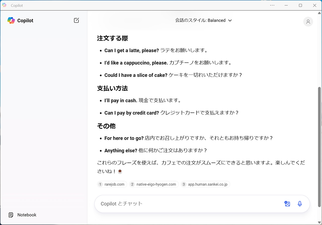This screenshot has height=225, width=322.
Task: Click the Notebook icon in sidebar
Action: point(11,215)
